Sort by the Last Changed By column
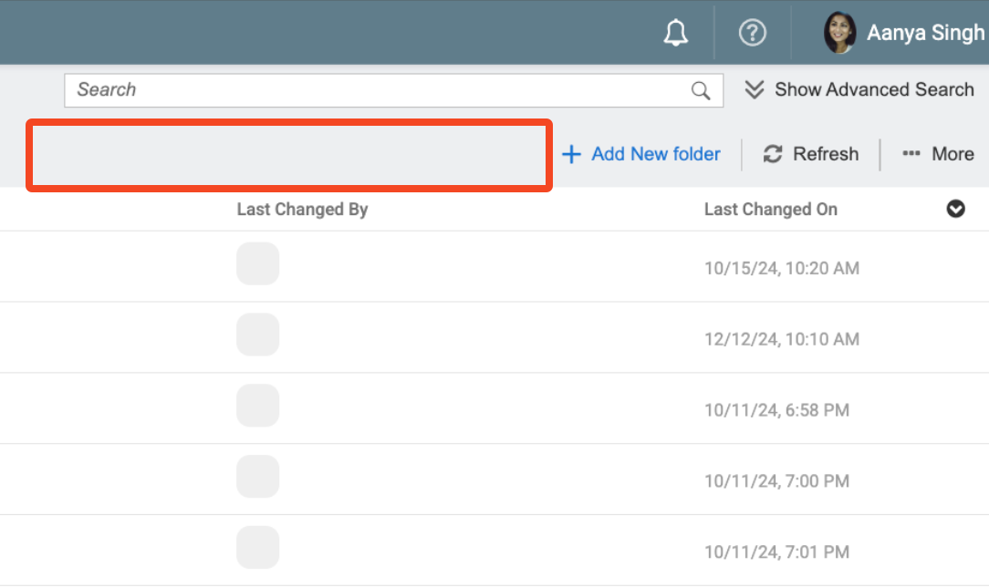The width and height of the screenshot is (989, 587). (302, 210)
